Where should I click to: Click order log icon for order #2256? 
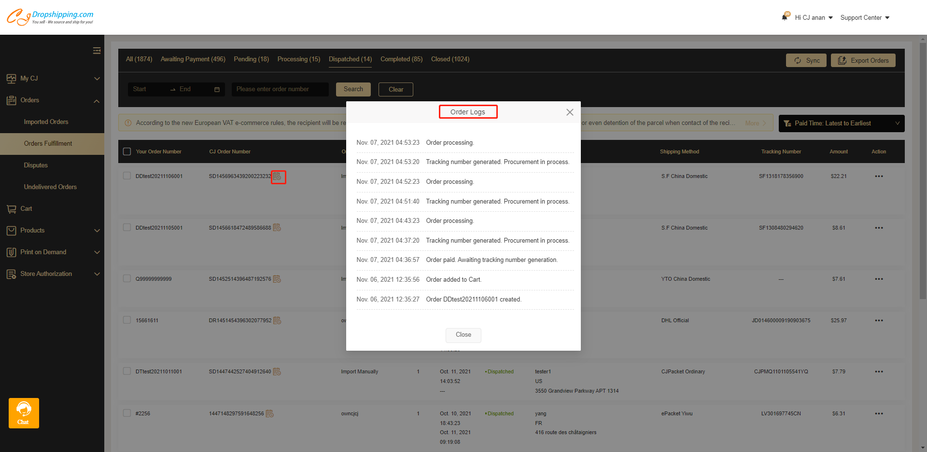[270, 414]
